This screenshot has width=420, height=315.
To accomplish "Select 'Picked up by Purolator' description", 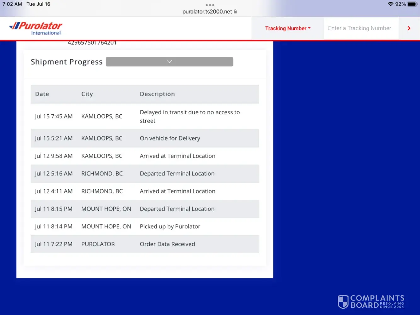I will pos(170,226).
